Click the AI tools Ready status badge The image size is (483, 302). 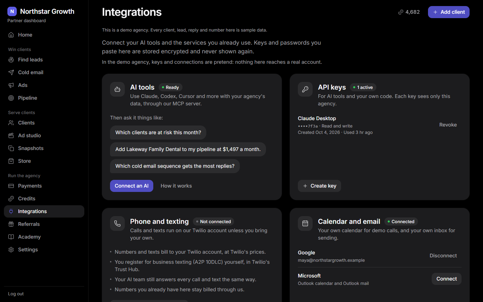(x=170, y=87)
